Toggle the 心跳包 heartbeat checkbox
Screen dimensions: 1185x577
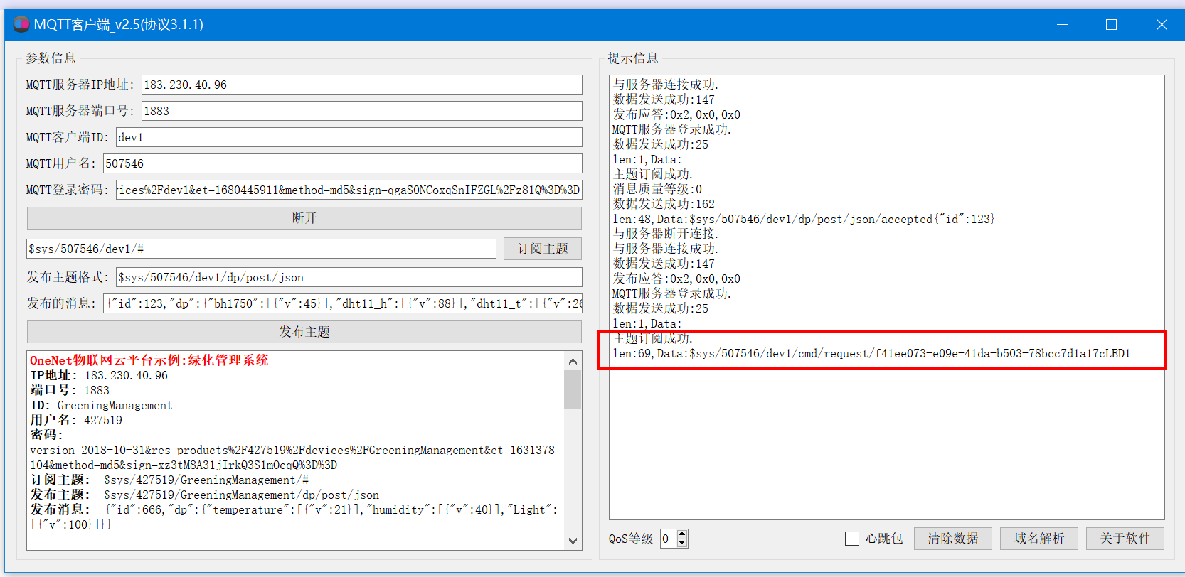(x=851, y=539)
